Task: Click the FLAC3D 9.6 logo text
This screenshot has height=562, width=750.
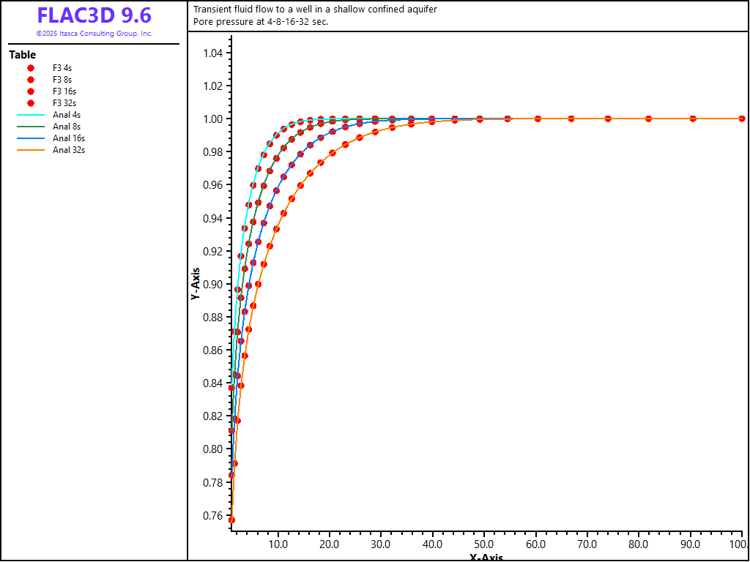Action: click(x=94, y=16)
